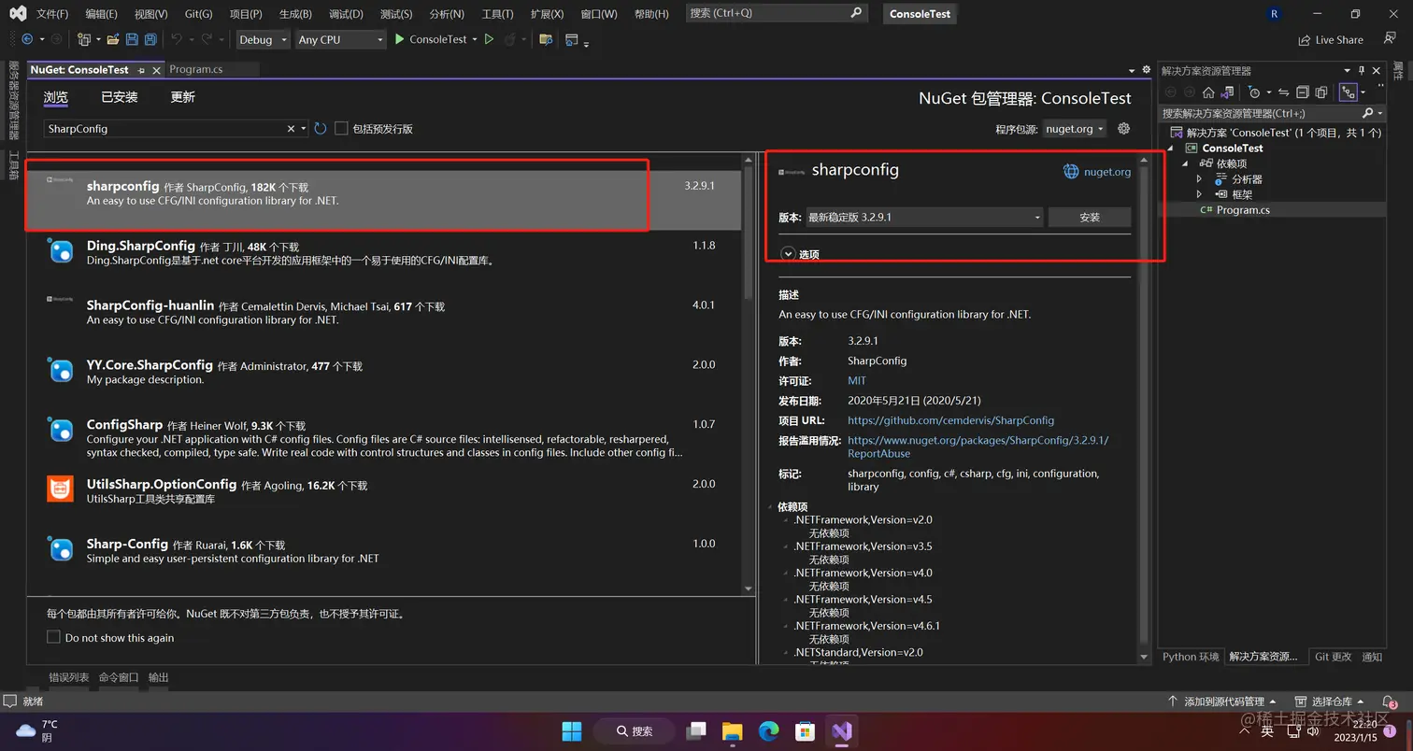This screenshot has height=751, width=1413.
Task: Start debugging ConsoleTest with the green play button
Action: [400, 39]
